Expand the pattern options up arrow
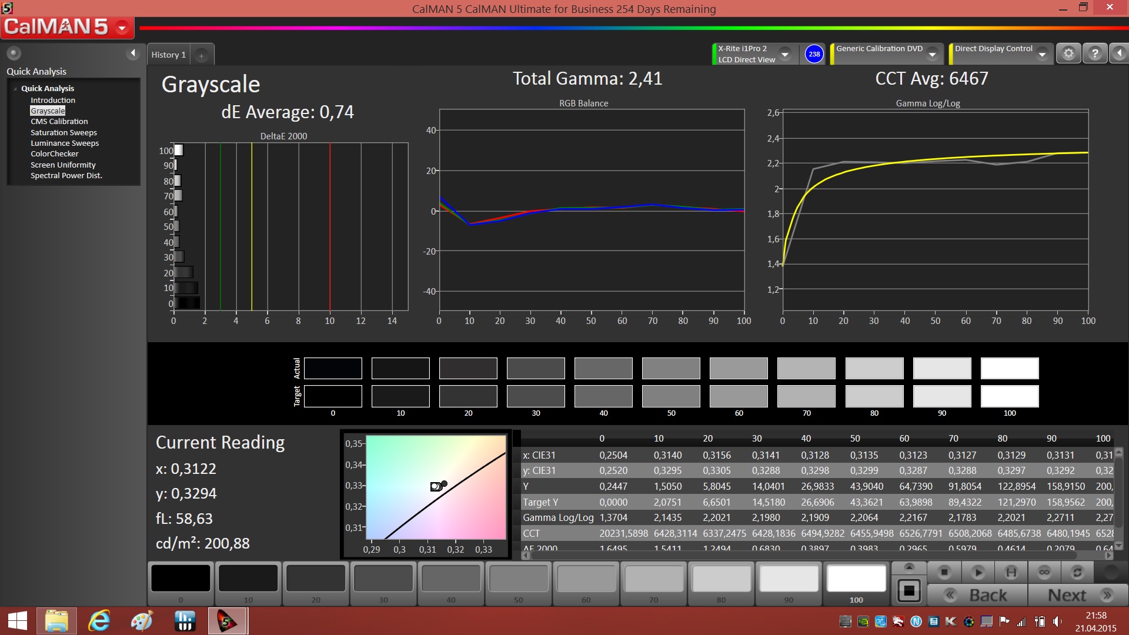Image resolution: width=1129 pixels, height=635 pixels. tap(908, 567)
